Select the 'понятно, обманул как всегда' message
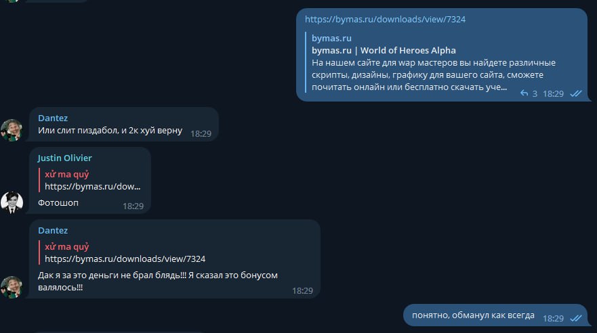This screenshot has width=597, height=333. pyautogui.click(x=472, y=315)
